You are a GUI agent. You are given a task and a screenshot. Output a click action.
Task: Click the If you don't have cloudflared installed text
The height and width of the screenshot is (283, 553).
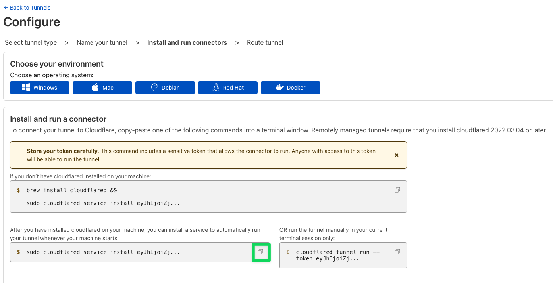(81, 176)
